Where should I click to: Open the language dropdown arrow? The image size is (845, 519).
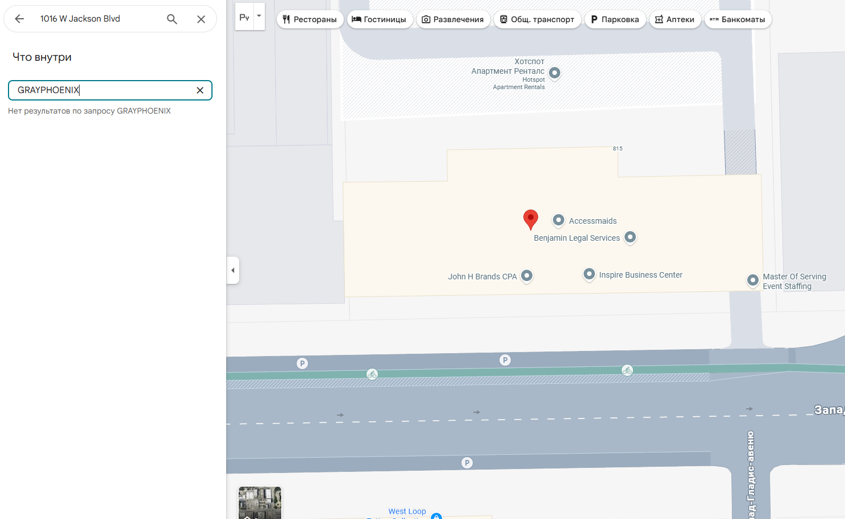259,16
